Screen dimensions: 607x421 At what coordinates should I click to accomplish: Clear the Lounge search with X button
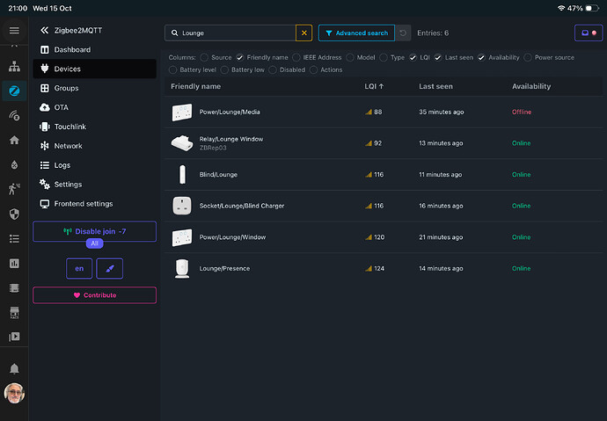point(304,33)
